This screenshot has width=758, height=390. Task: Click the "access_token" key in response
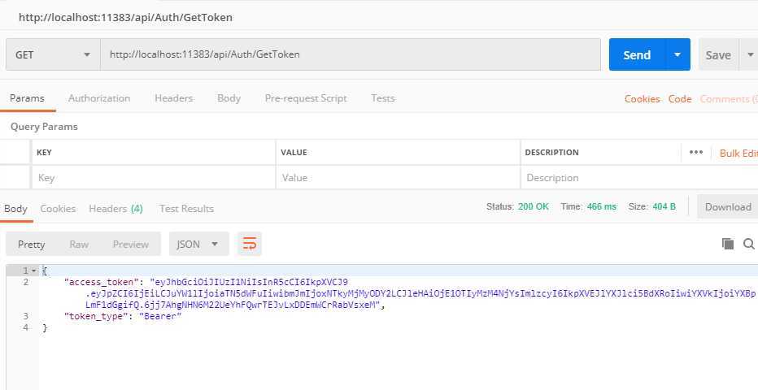101,282
